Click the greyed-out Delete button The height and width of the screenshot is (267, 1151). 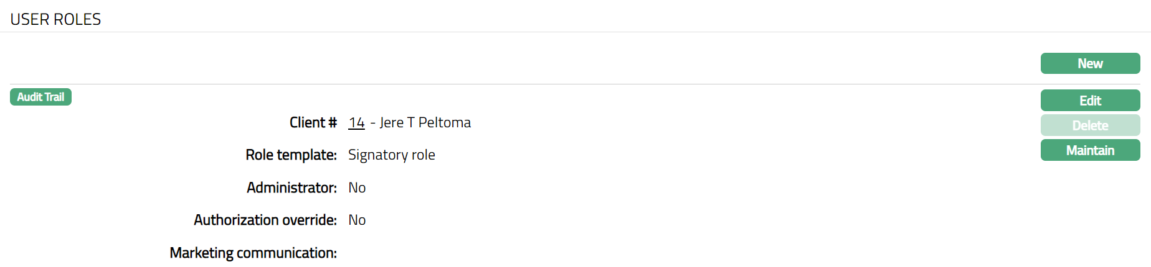[x=1090, y=125]
